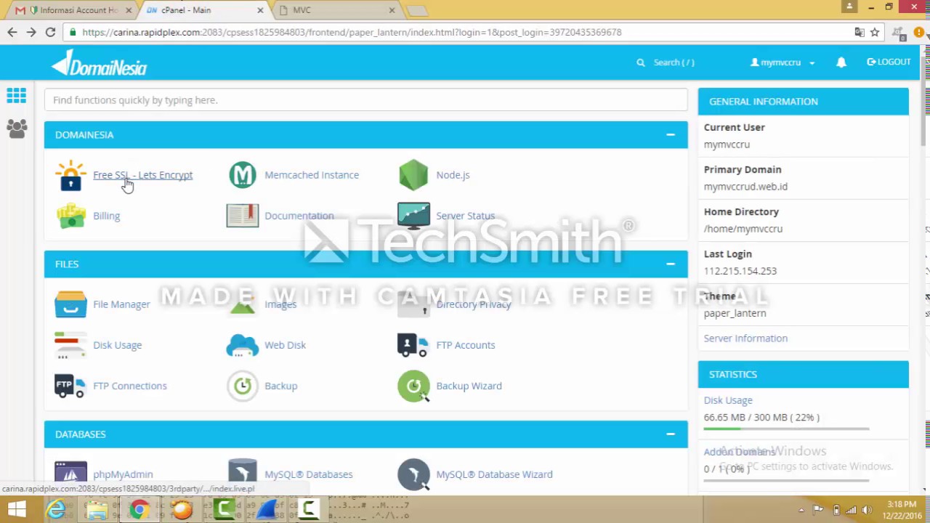Open the mymvccru user dropdown
Screen dimensions: 930x523
pos(783,62)
